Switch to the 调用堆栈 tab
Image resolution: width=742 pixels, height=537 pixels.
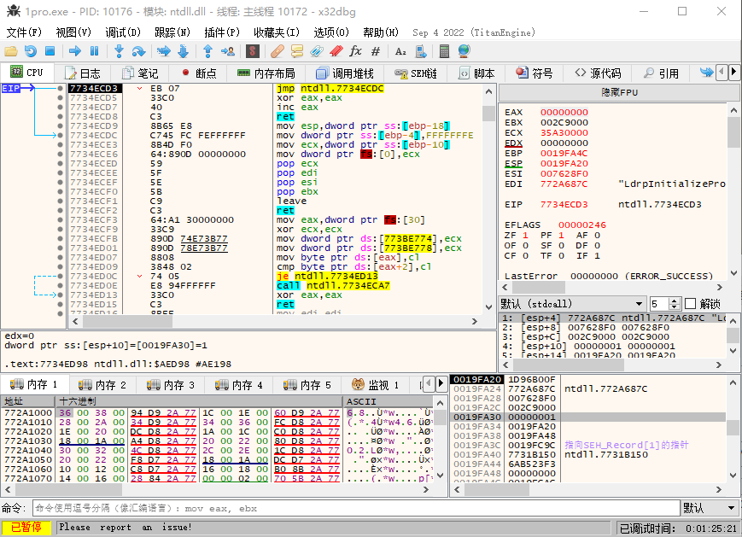pyautogui.click(x=346, y=73)
